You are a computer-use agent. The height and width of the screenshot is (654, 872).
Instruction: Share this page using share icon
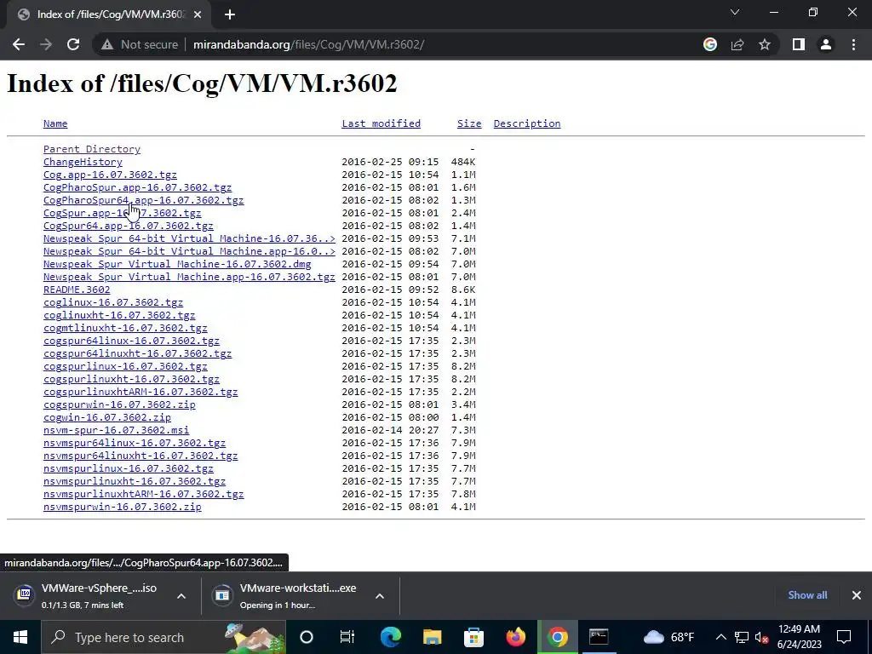[737, 44]
